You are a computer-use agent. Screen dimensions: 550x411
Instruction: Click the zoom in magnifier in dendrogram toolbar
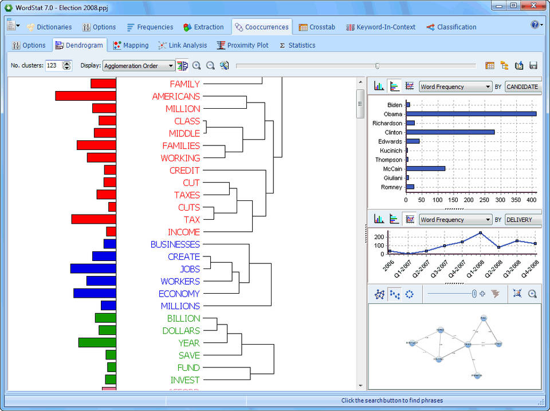click(x=197, y=66)
